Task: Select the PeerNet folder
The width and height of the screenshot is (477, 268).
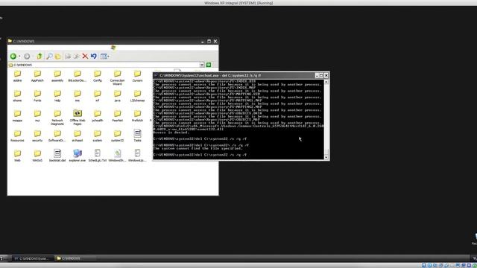Action: (118, 116)
